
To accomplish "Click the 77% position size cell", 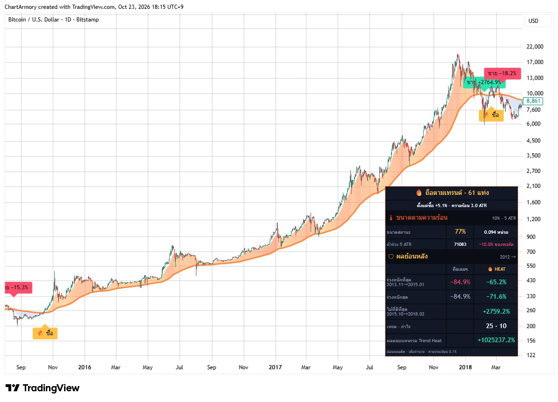I will (460, 231).
